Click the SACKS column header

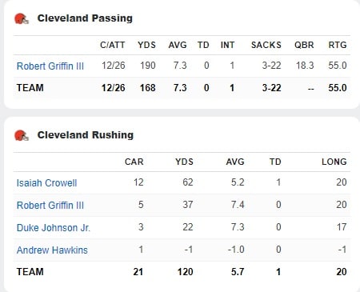[x=266, y=45]
